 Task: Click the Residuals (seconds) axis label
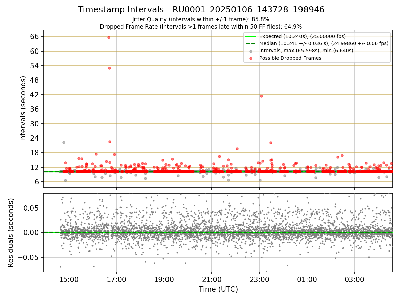click(11, 232)
